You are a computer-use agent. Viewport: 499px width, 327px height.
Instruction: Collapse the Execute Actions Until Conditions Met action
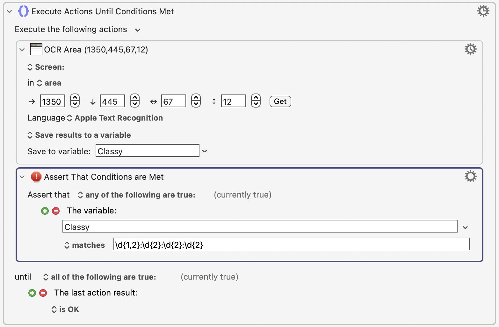10,11
